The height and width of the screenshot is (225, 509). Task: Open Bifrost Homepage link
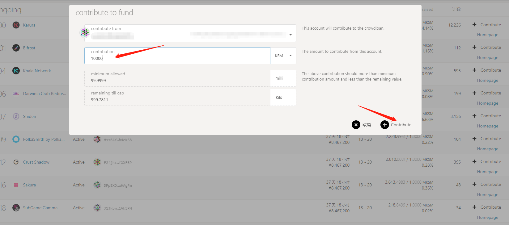click(x=487, y=57)
